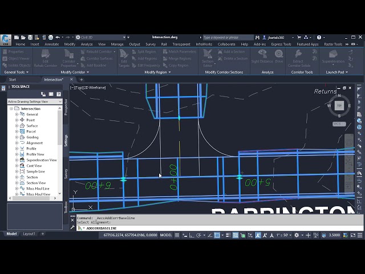The image size is (365, 274).
Task: Click the Sight Distance tool
Action: click(x=262, y=57)
